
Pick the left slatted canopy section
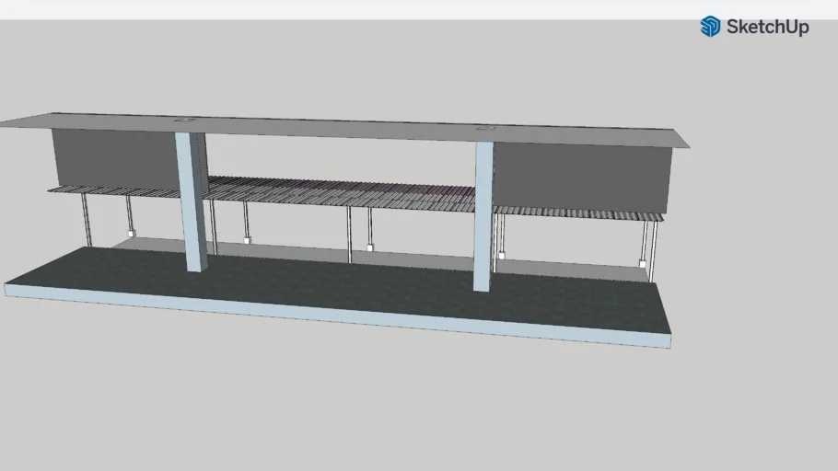[x=111, y=191]
